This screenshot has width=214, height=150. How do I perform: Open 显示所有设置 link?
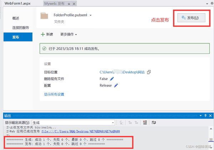[x=54, y=94]
